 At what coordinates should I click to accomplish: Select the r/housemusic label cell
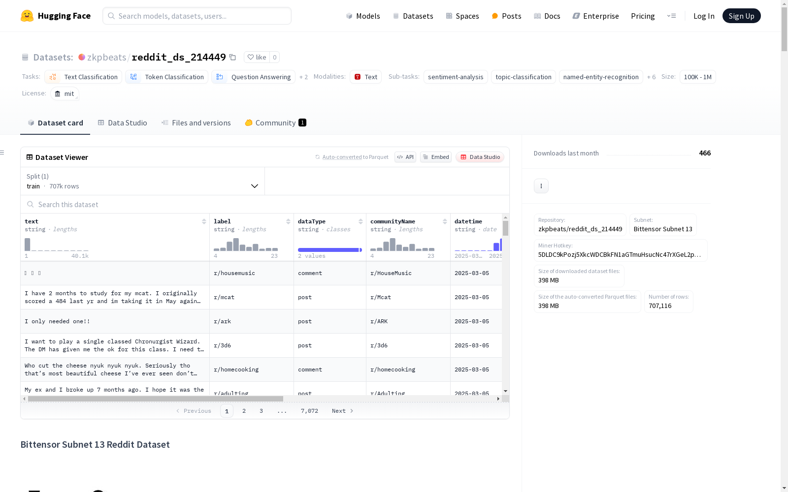(252, 273)
